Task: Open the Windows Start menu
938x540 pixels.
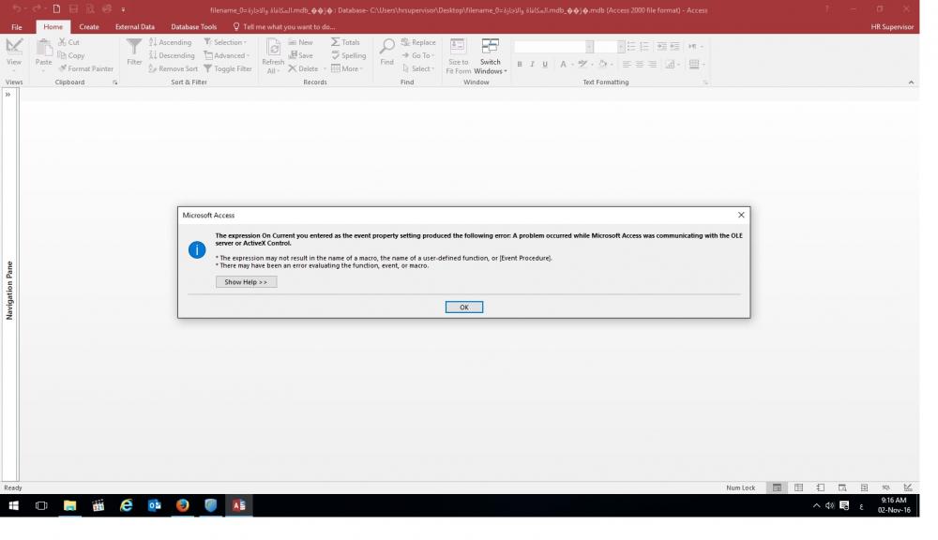Action: coord(13,506)
